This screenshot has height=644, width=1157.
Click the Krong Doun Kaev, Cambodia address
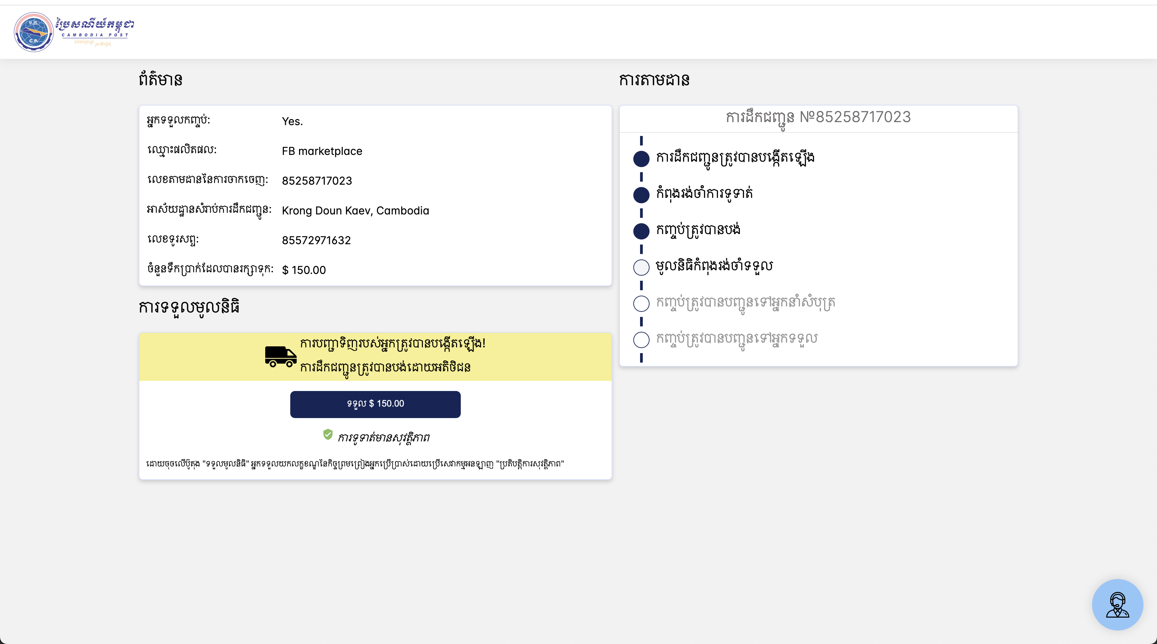click(355, 211)
